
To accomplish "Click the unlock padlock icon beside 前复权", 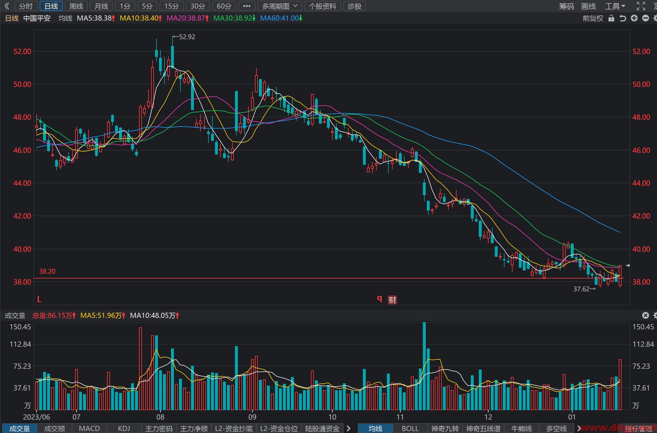I will [x=611, y=18].
